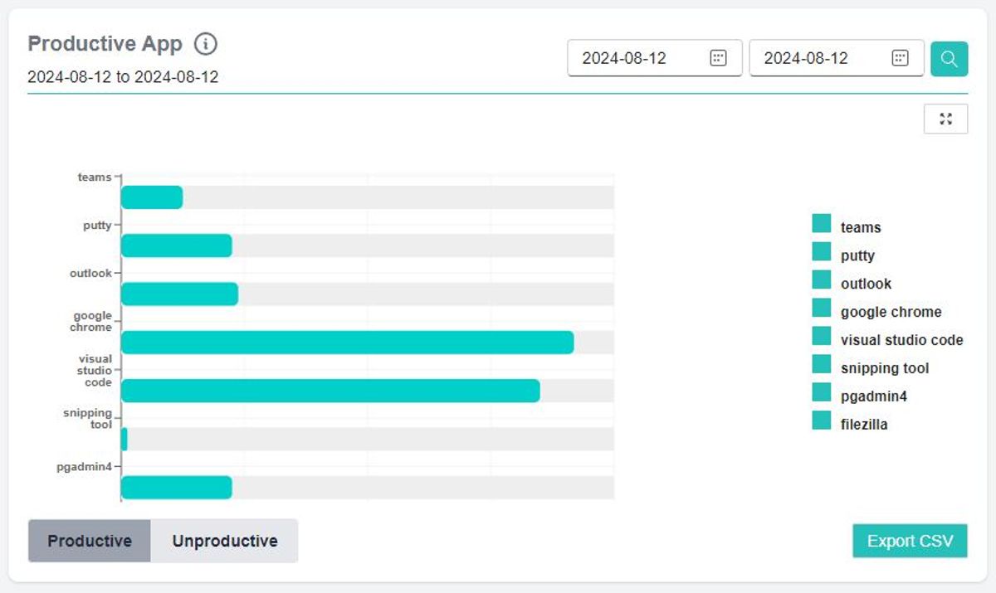Toggle snipping tool legend color swatch
Viewport: 996px width, 593px height.
click(x=822, y=364)
